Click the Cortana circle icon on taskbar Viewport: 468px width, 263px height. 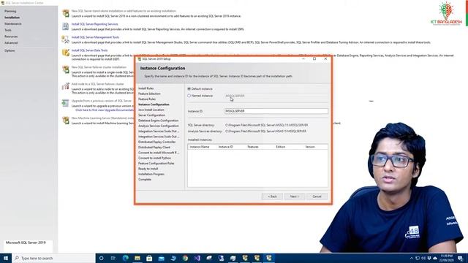pos(101,258)
